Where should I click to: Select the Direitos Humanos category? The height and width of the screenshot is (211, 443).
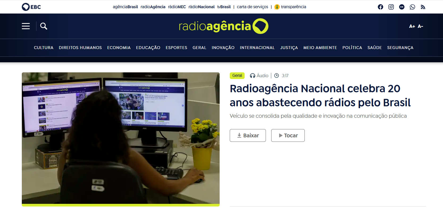(x=80, y=48)
